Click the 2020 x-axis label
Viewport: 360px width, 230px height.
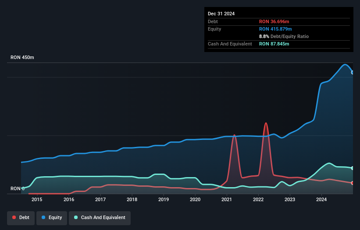click(x=195, y=199)
